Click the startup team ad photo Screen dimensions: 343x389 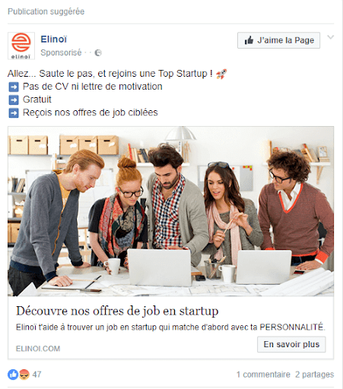pos(170,211)
